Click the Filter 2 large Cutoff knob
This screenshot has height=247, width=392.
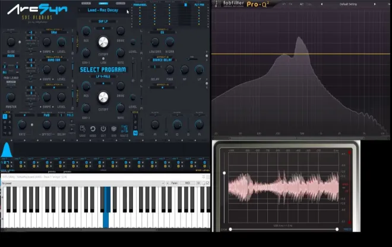pyautogui.click(x=103, y=97)
